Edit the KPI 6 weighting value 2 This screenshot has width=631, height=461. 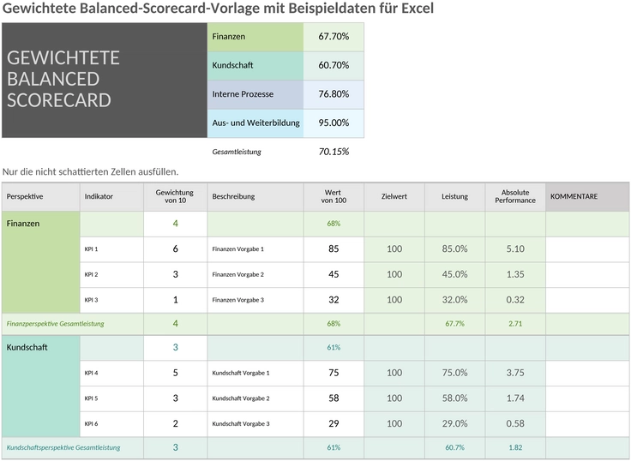coord(176,424)
